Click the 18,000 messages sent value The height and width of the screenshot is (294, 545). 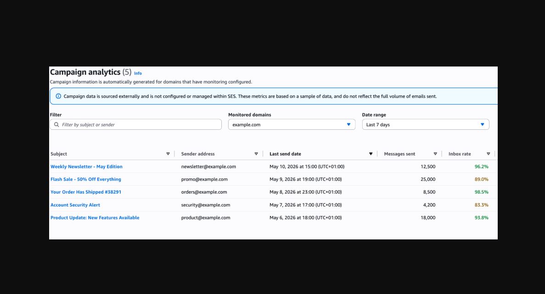(x=428, y=218)
